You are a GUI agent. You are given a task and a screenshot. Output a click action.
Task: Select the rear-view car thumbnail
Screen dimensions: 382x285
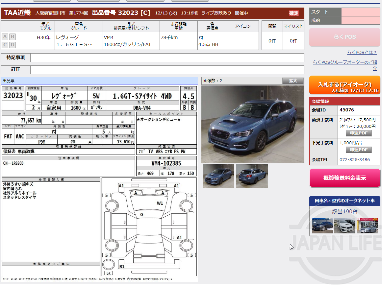pyautogui.click(x=252, y=176)
